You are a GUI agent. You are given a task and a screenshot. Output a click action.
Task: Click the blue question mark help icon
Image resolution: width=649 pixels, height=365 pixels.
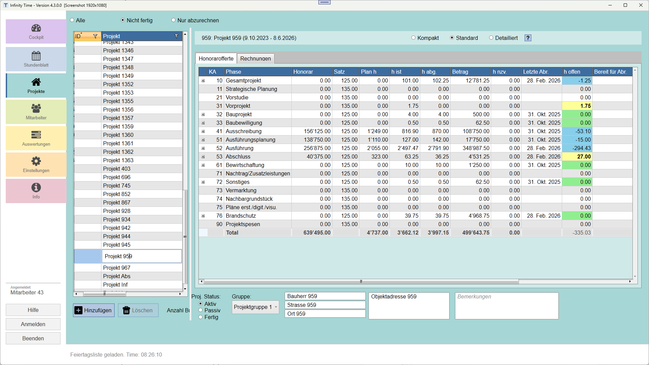pos(528,38)
